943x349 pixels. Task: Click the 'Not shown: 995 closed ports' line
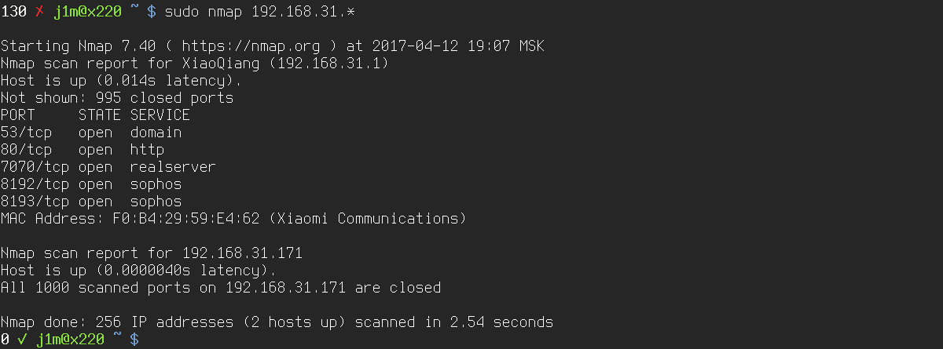click(116, 98)
